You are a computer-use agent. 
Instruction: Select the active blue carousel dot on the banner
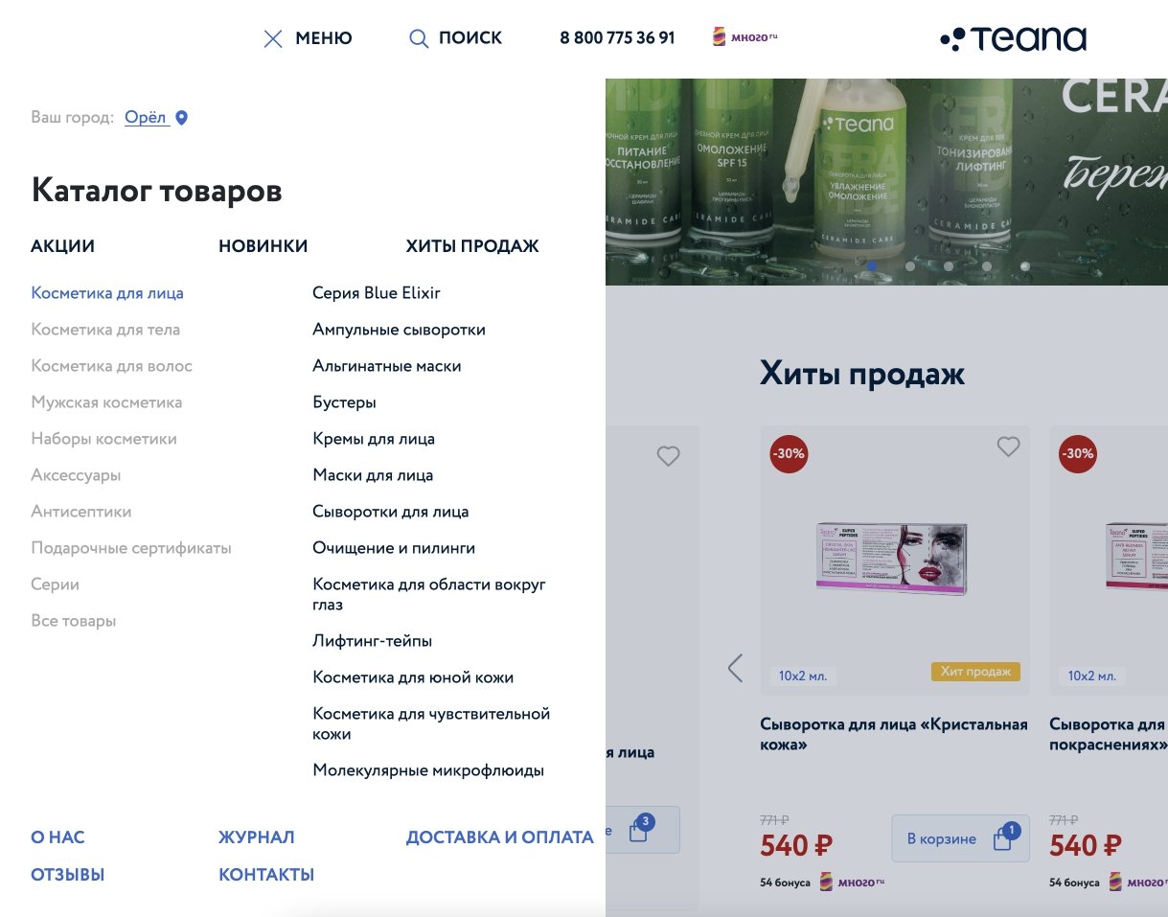[872, 266]
